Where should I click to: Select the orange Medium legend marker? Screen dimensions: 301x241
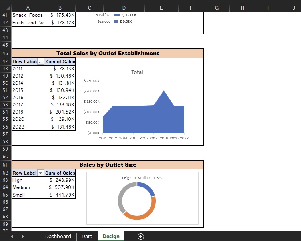pos(136,178)
